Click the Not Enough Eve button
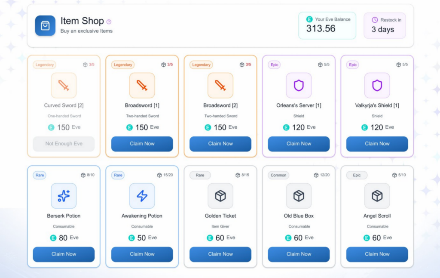The height and width of the screenshot is (278, 440). click(64, 144)
